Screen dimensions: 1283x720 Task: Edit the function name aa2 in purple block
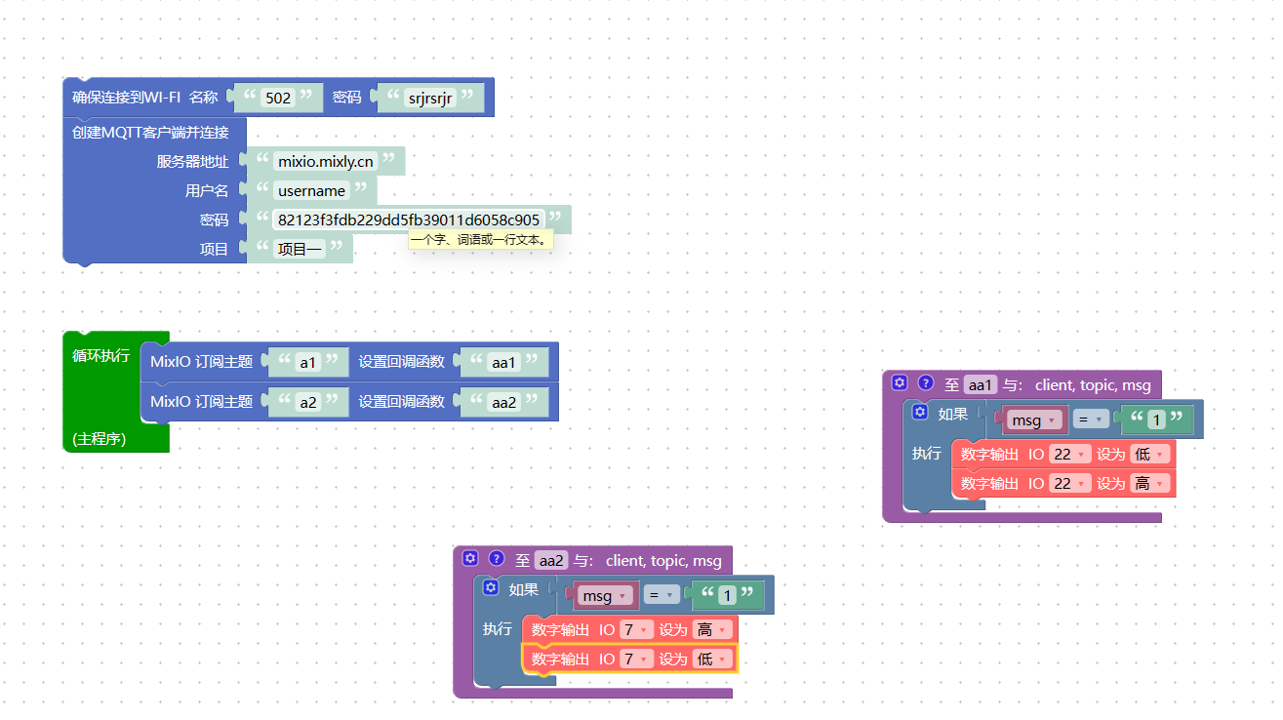551,560
